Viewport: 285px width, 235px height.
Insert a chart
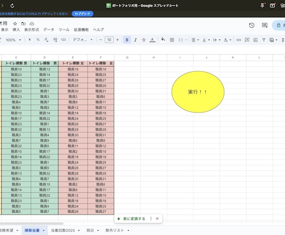pos(255,40)
